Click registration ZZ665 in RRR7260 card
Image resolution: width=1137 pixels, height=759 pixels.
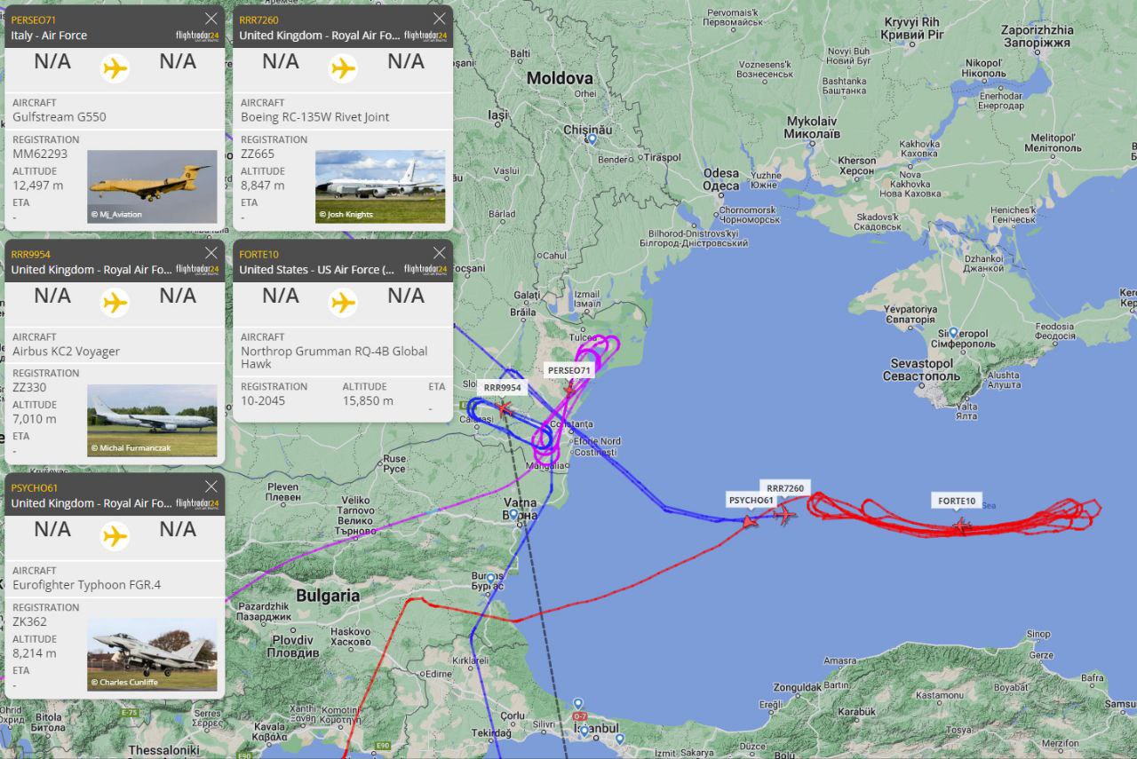point(258,154)
